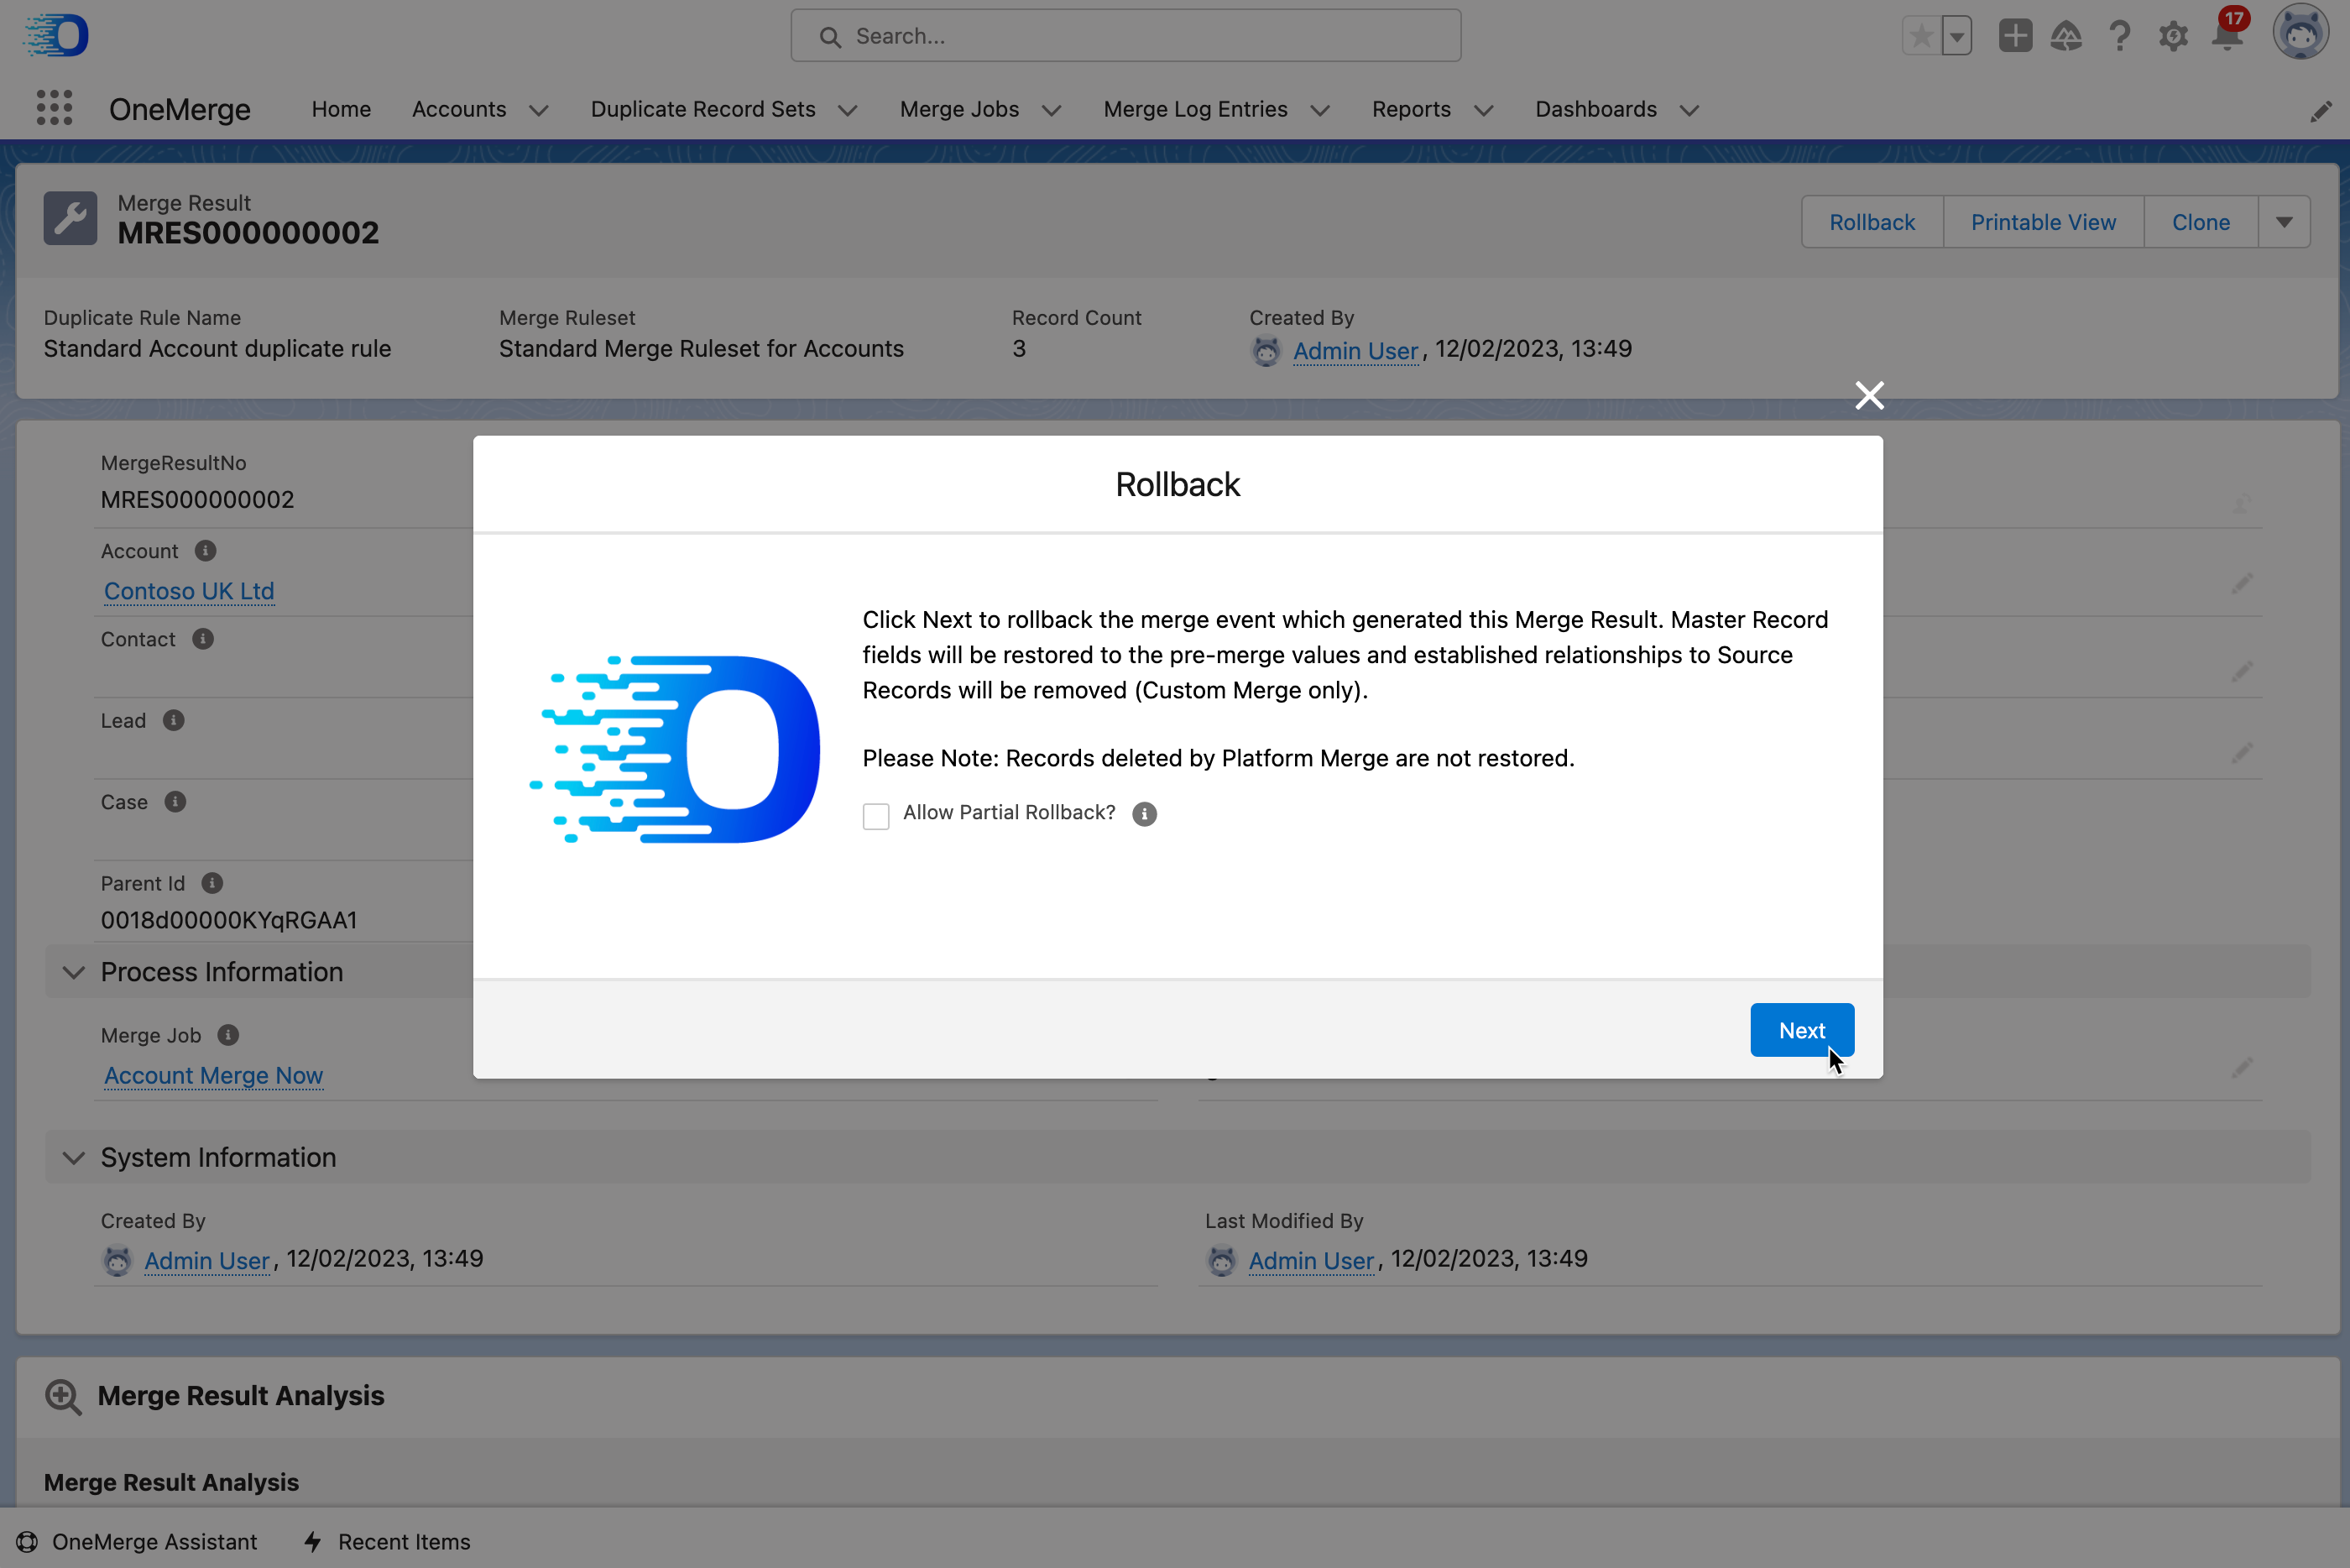Open the Trailhead guidance icon
This screenshot has height=1568, width=2350.
tap(2066, 37)
